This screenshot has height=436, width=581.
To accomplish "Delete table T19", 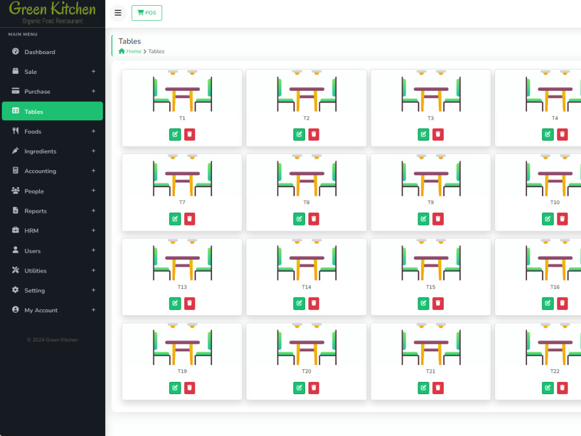I will tap(189, 388).
